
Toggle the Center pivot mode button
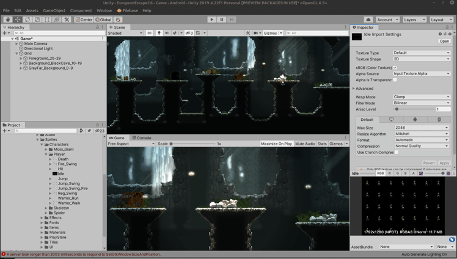point(84,20)
